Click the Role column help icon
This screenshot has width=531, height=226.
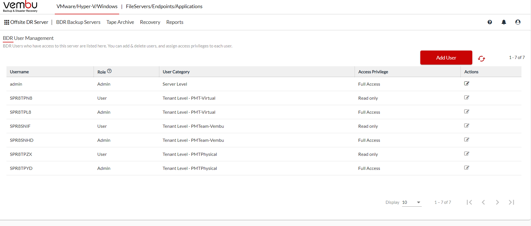click(109, 71)
